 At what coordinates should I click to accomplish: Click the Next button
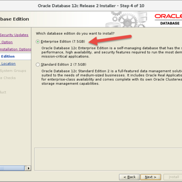tap(151, 177)
